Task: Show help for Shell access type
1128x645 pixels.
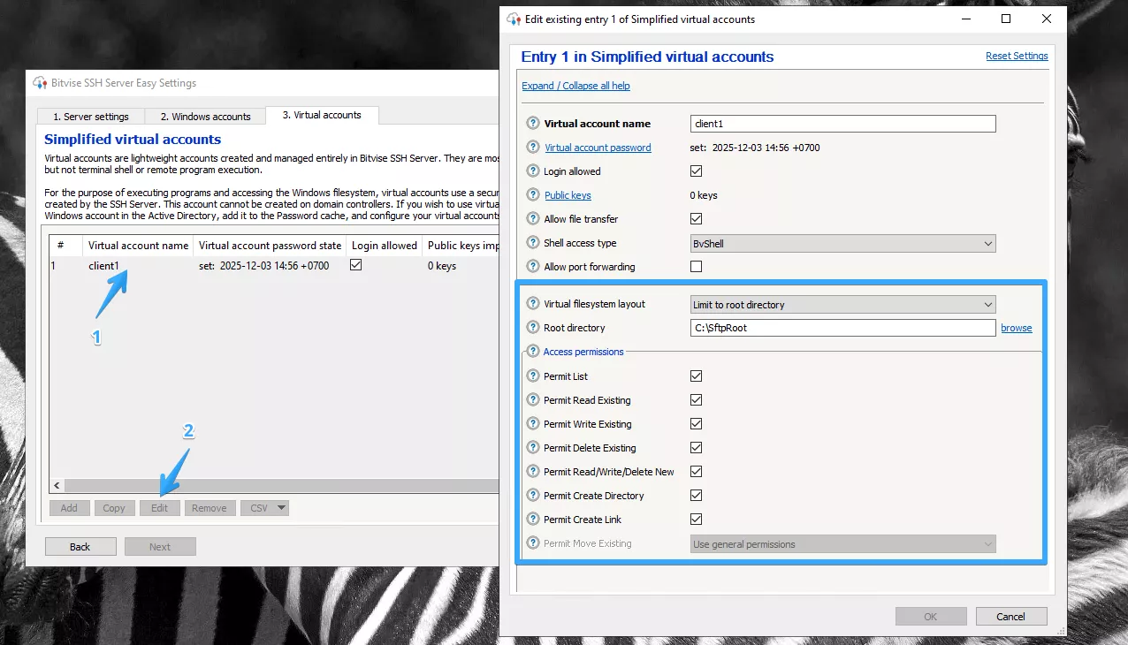Action: tap(533, 243)
